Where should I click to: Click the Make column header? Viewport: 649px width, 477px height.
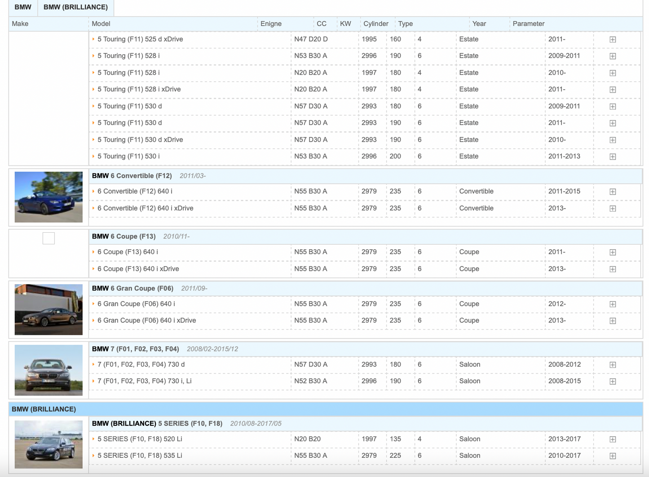20,24
